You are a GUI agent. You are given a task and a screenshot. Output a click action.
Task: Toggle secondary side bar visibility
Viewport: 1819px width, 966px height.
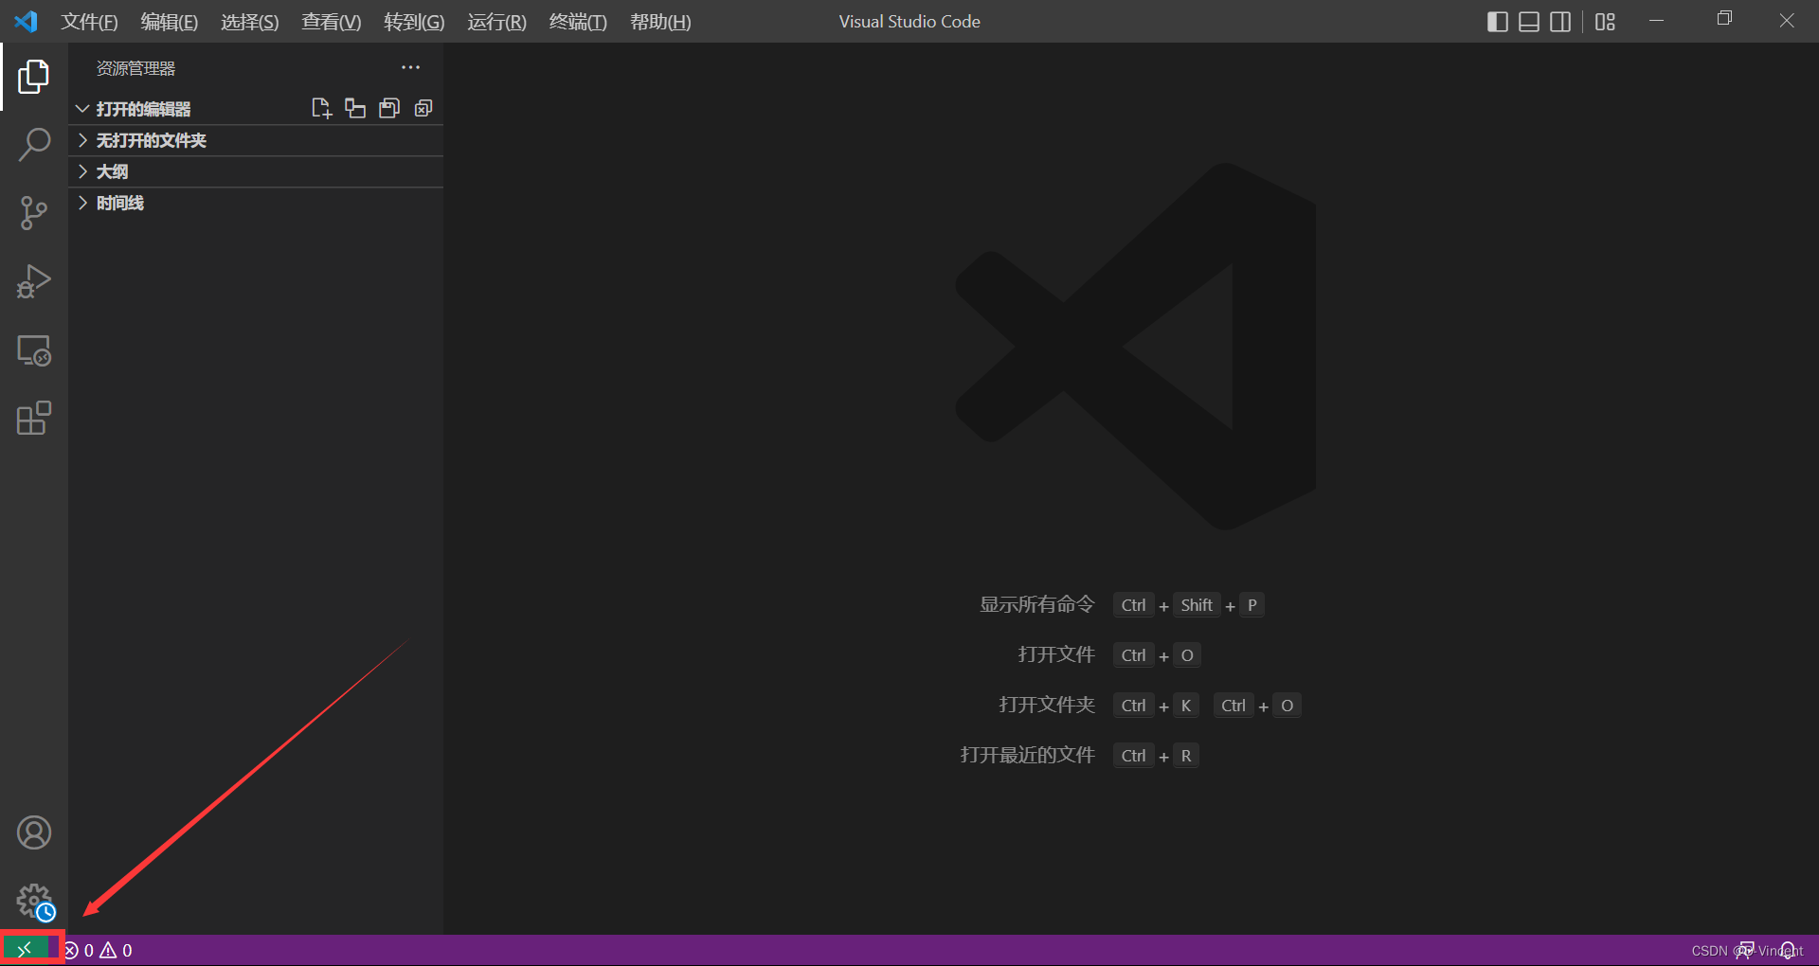[1560, 21]
